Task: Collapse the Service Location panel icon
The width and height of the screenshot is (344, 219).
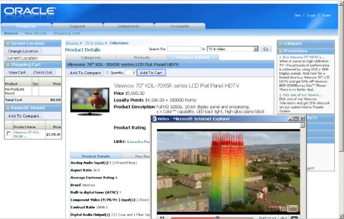Action: pyautogui.click(x=8, y=44)
